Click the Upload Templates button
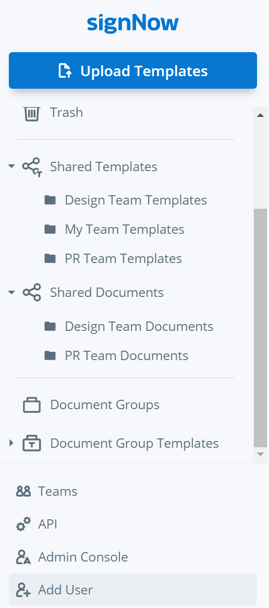Image resolution: width=269 pixels, height=608 pixels. tap(133, 70)
